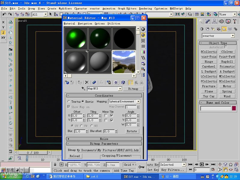Image resolution: width=240 pixels, height=180 pixels.
Task: Open the Modify command panel tab
Action: click(x=208, y=21)
